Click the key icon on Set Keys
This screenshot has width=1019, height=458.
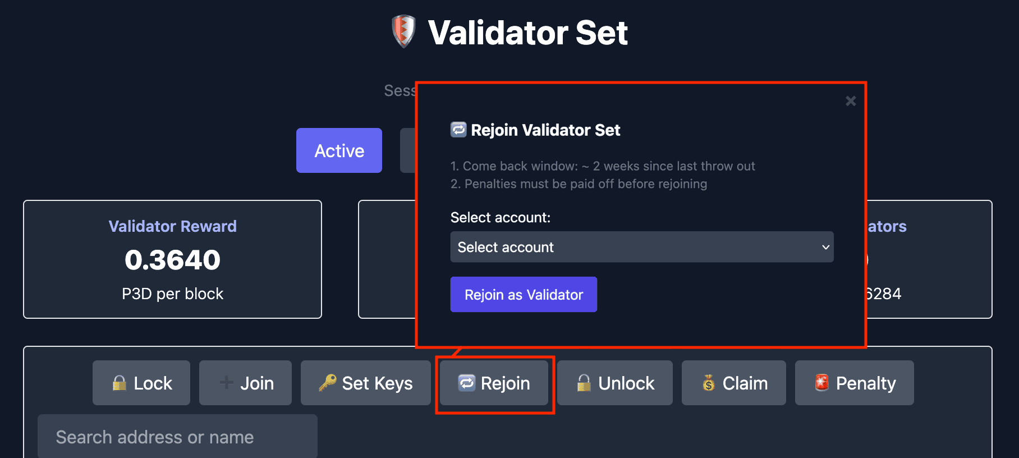[x=328, y=383]
